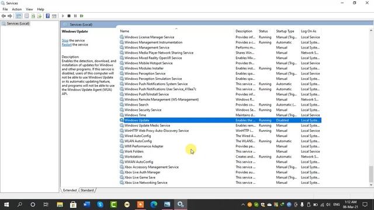Viewport: 374px width, 210px height.
Task: Open File Explorer from the taskbar
Action: click(x=60, y=205)
